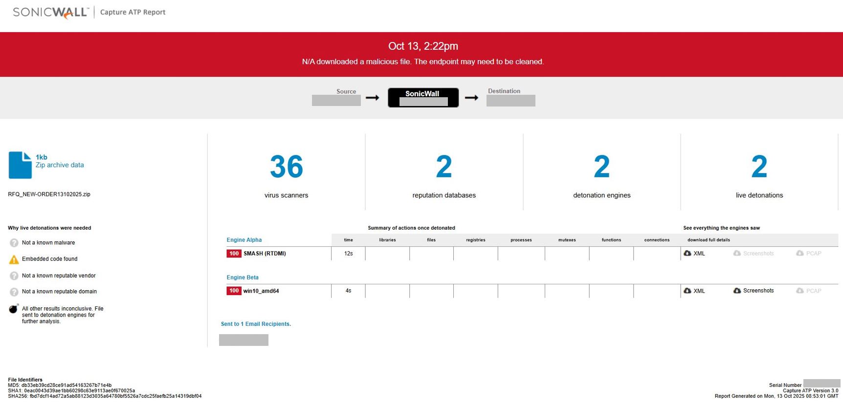Click the 'Capture ATP Report' header title
Viewport: 843px width, 405px height.
click(x=133, y=12)
